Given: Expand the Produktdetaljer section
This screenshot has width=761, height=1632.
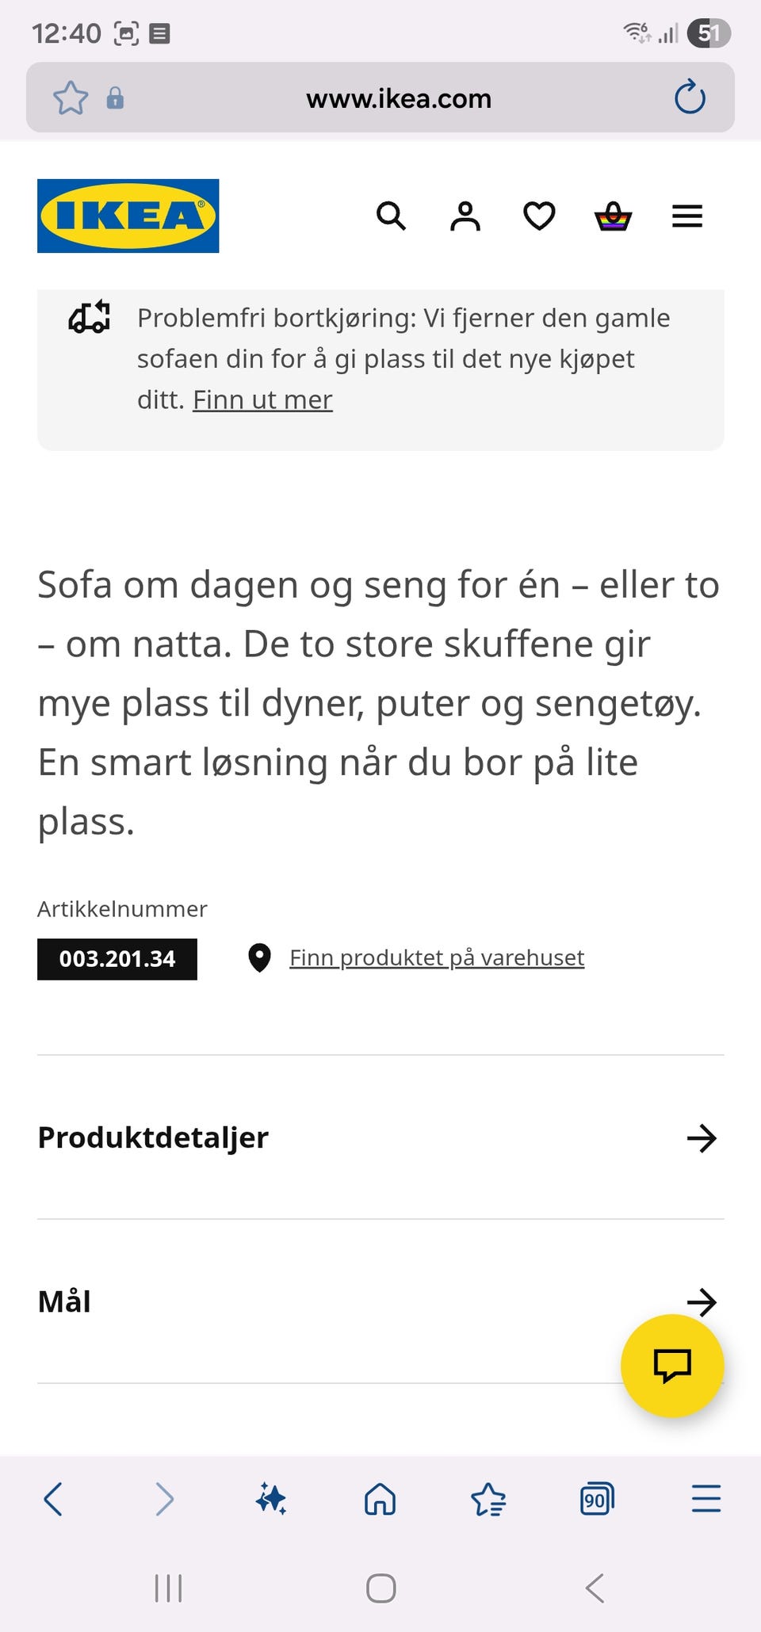Looking at the screenshot, I should 380,1137.
